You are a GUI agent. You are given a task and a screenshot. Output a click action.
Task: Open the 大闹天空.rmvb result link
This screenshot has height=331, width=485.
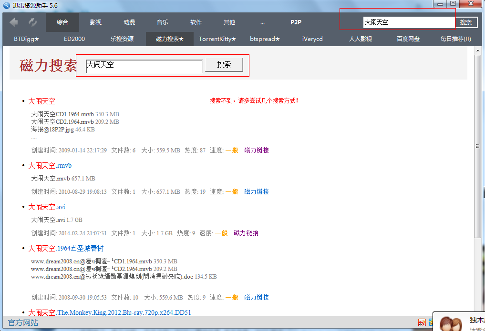[50, 166]
